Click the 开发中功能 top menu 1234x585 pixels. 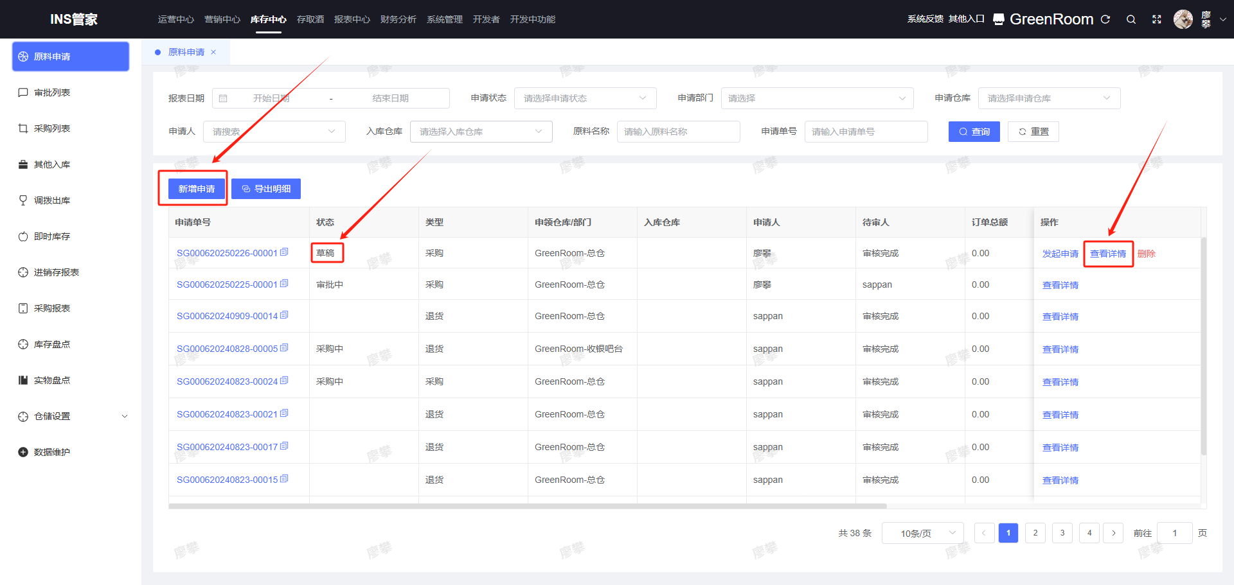pyautogui.click(x=533, y=19)
